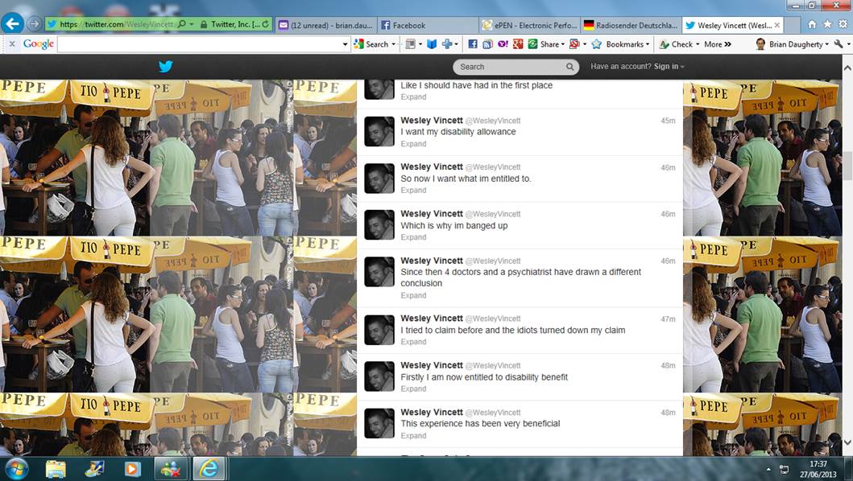
Task: Expand the Bookmarks dropdown arrow
Action: pyautogui.click(x=648, y=44)
